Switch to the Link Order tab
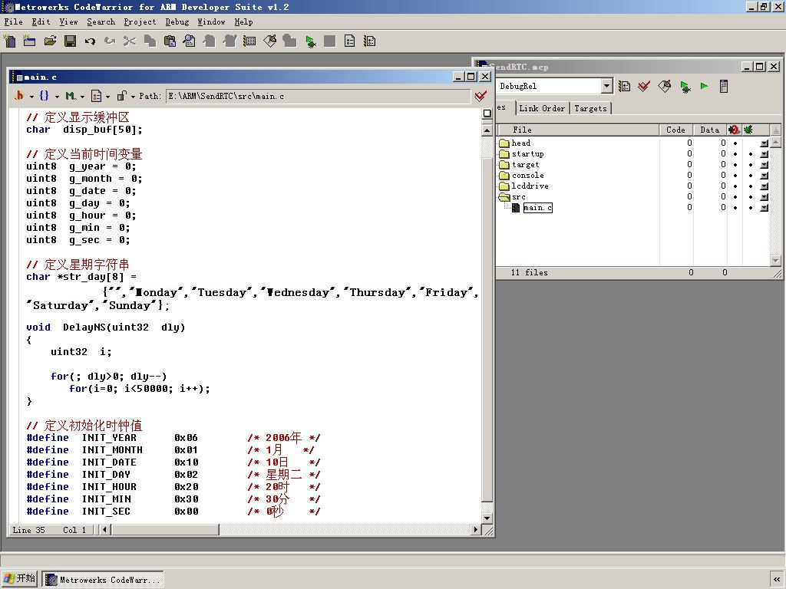The height and width of the screenshot is (589, 786). 542,109
